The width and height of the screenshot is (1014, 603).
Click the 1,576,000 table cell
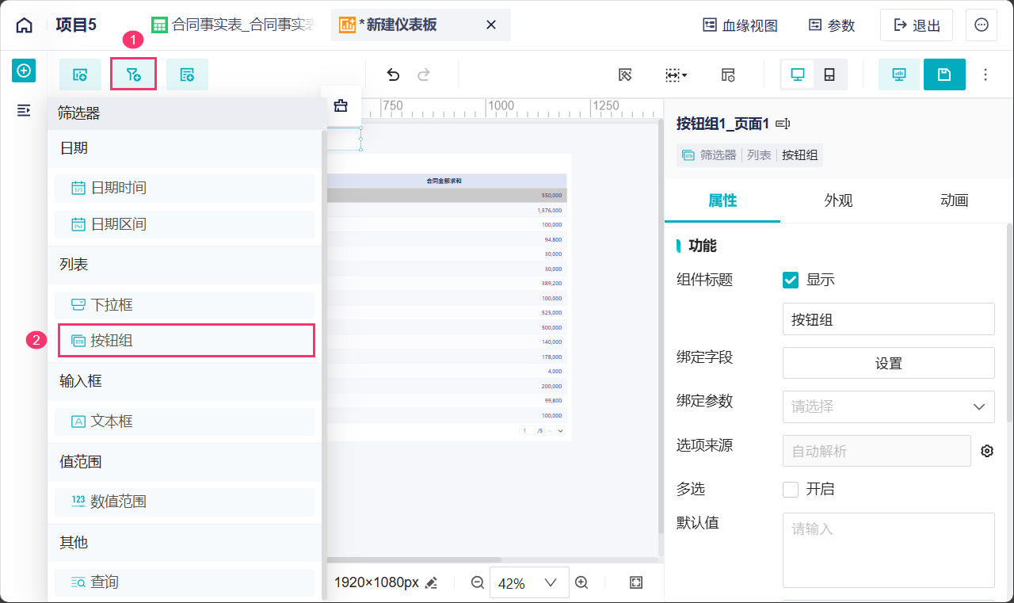coord(549,210)
